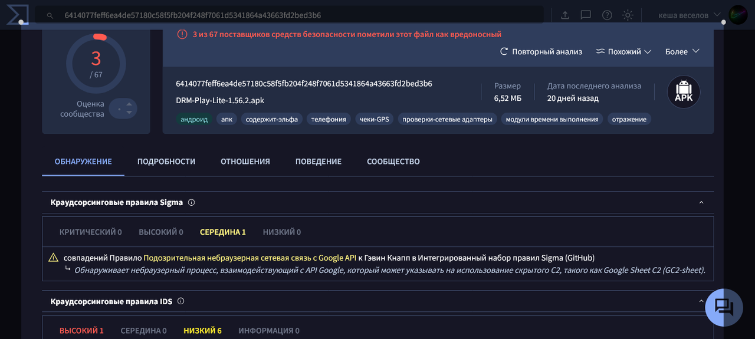Image resolution: width=755 pixels, height=339 pixels.
Task: Expand the Похожий dropdown
Action: click(623, 51)
